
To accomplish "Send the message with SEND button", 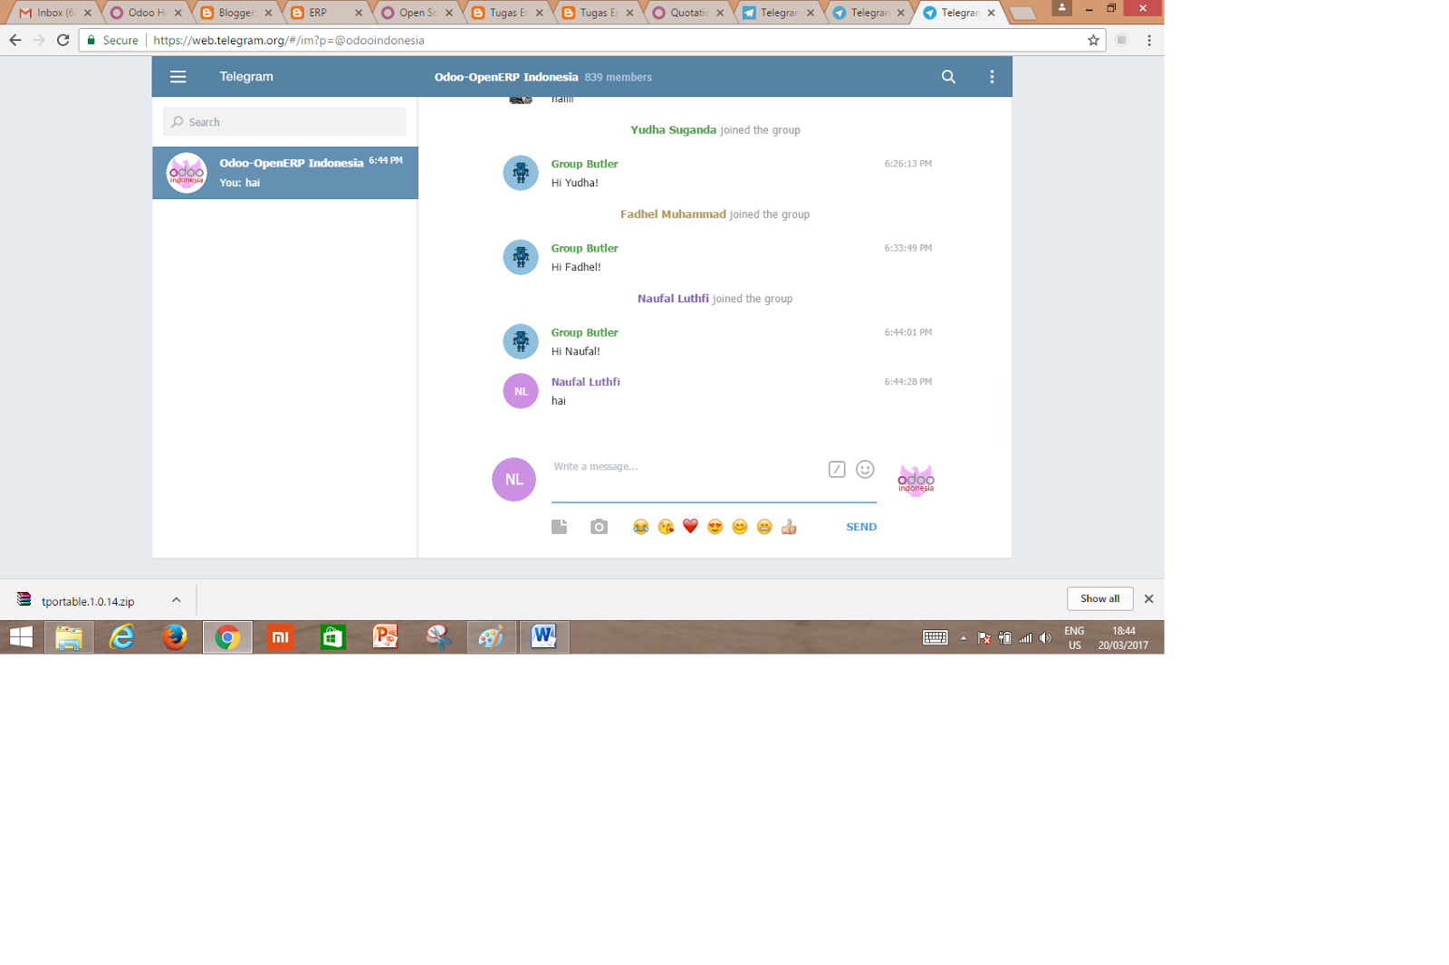I will 861,527.
